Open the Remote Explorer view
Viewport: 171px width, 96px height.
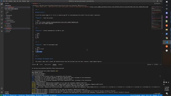coord(2,19)
